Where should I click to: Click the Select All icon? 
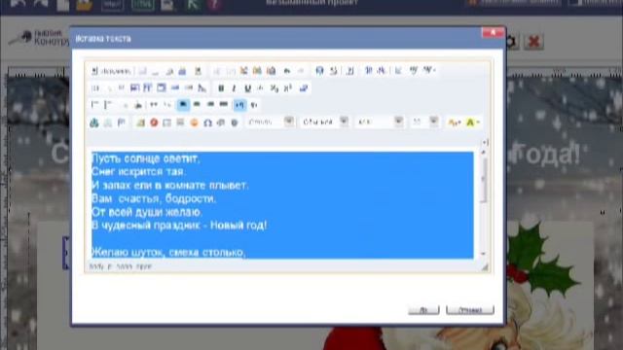(x=350, y=71)
